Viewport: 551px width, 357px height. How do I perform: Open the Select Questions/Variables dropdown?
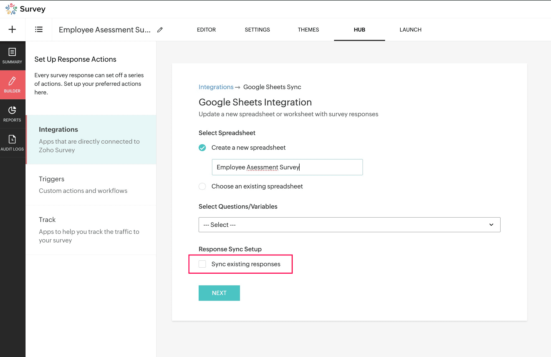(x=349, y=225)
